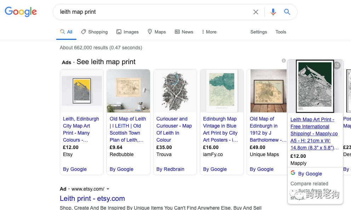Open Settings
The height and width of the screenshot is (210, 351).
click(259, 32)
